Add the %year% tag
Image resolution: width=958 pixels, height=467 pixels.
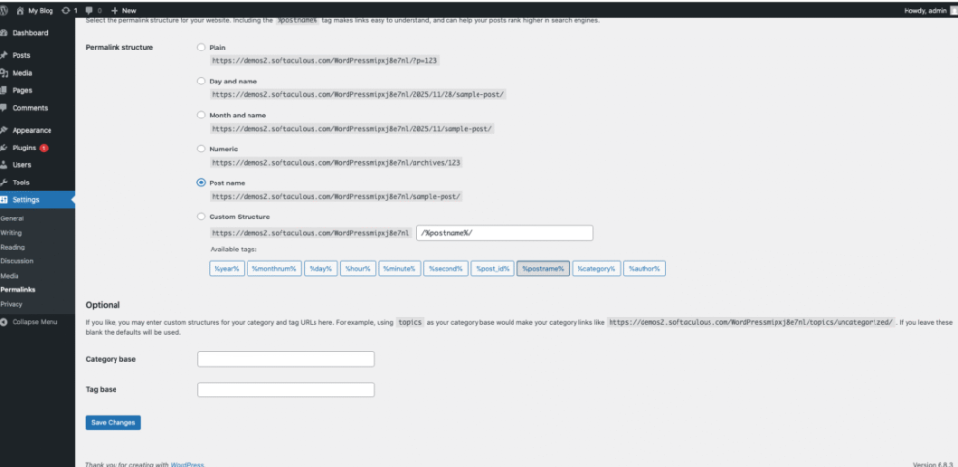227,269
